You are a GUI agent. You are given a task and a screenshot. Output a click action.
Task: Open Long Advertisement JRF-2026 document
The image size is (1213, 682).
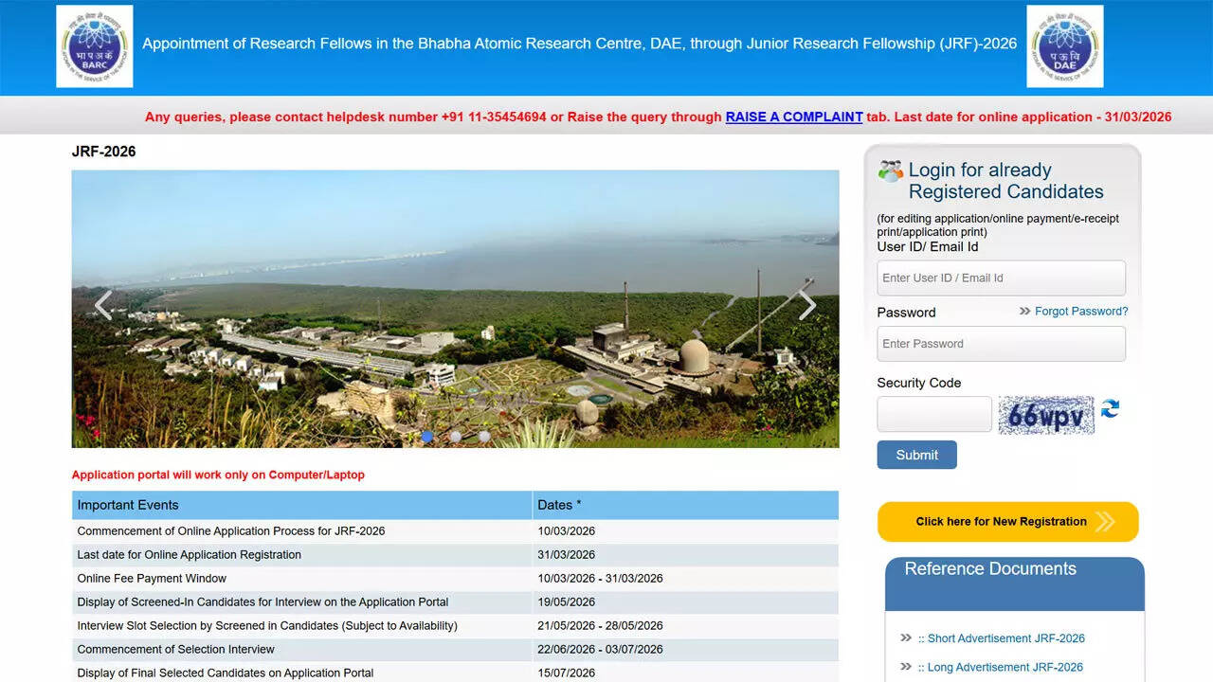click(x=1002, y=667)
